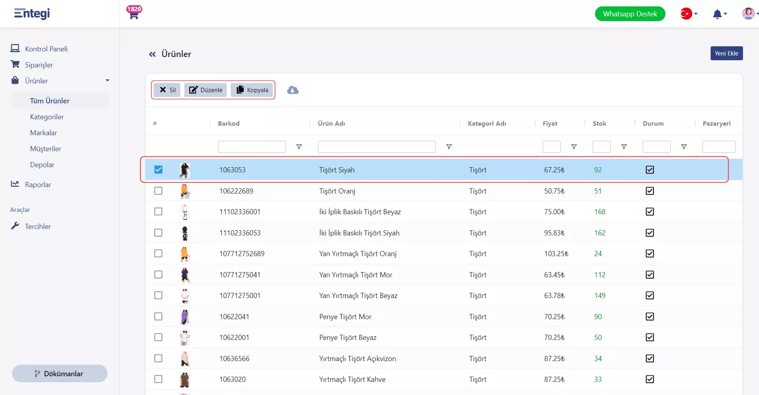Click the price 103.25₺ cell
Image resolution: width=759 pixels, height=395 pixels.
[x=556, y=253]
